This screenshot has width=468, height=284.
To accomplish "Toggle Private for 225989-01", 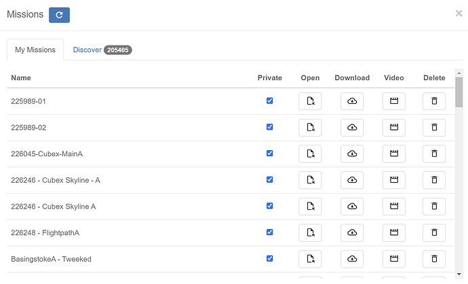I will pos(269,101).
